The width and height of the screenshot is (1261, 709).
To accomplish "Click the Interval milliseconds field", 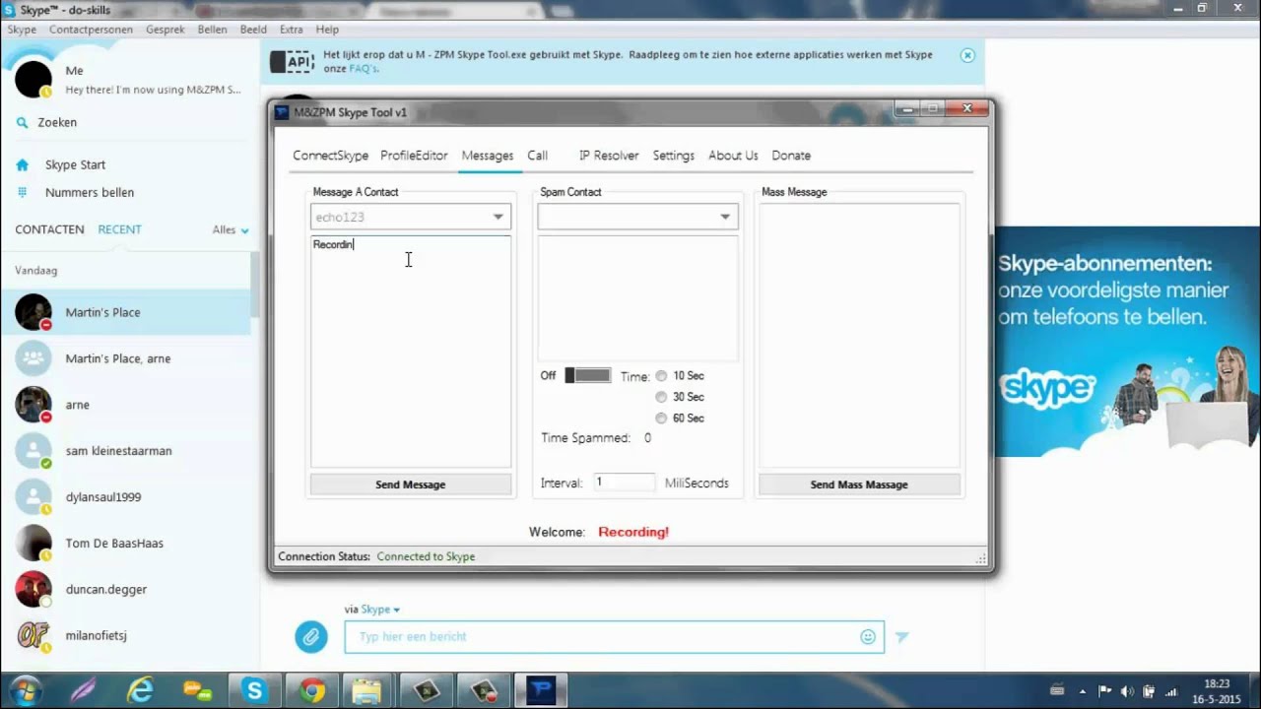I will click(624, 483).
